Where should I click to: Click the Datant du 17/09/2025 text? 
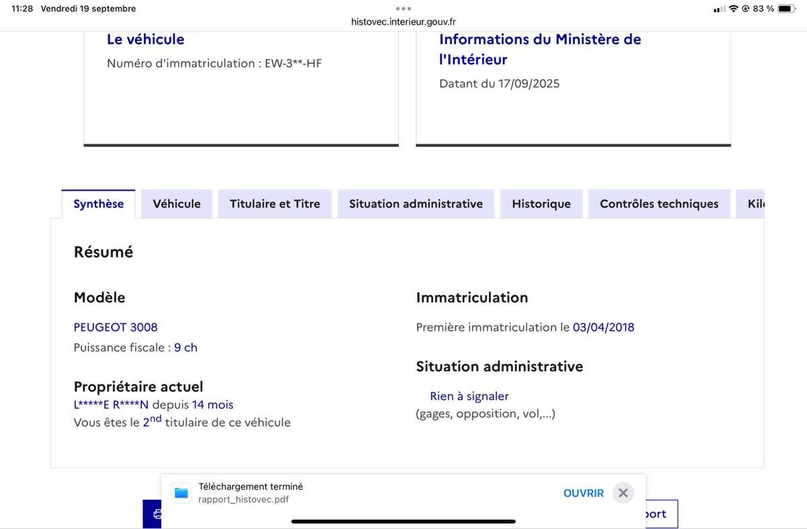pos(499,84)
